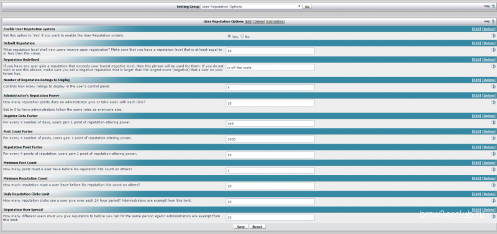Open the Setting Group dropdown
Viewport: 497px width, 234px height.
[x=251, y=6]
